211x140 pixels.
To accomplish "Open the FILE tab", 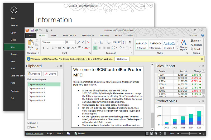I will click(31, 35).
